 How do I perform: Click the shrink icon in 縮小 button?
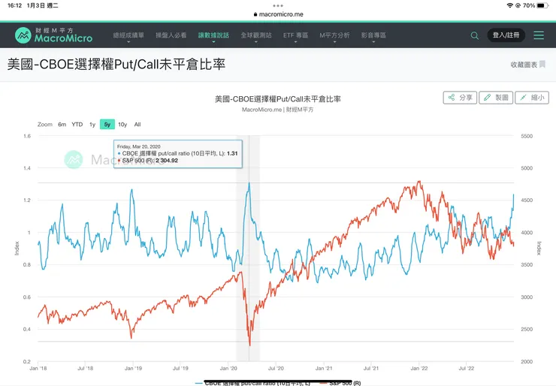coord(523,97)
